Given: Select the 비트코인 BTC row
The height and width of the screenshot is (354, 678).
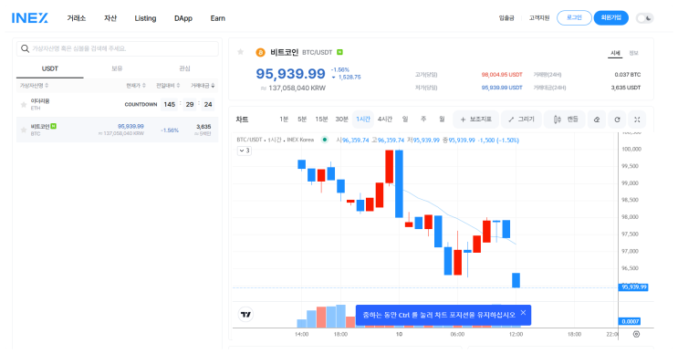Looking at the screenshot, I should tap(117, 130).
